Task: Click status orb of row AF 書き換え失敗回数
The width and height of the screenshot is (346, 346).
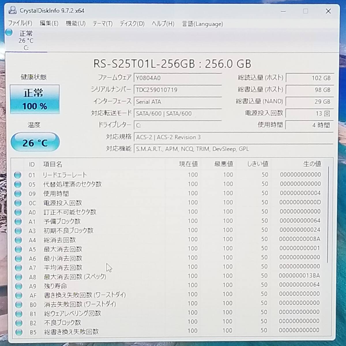Action: pos(18,295)
